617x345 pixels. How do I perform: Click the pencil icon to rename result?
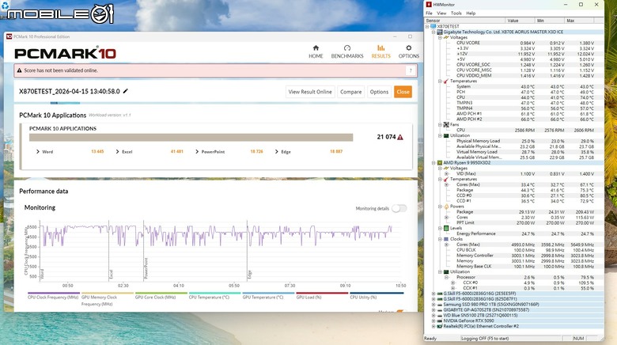126,91
